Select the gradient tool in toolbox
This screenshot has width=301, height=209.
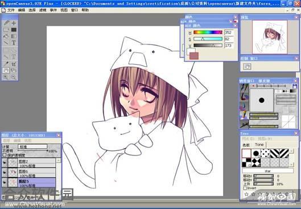pyautogui.click(x=14, y=36)
